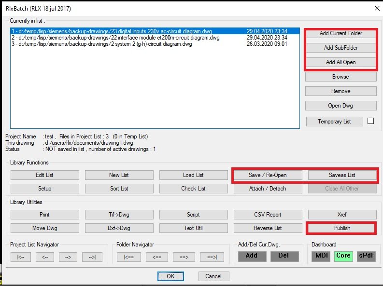
Task: Click the Xref button
Action: click(x=342, y=215)
